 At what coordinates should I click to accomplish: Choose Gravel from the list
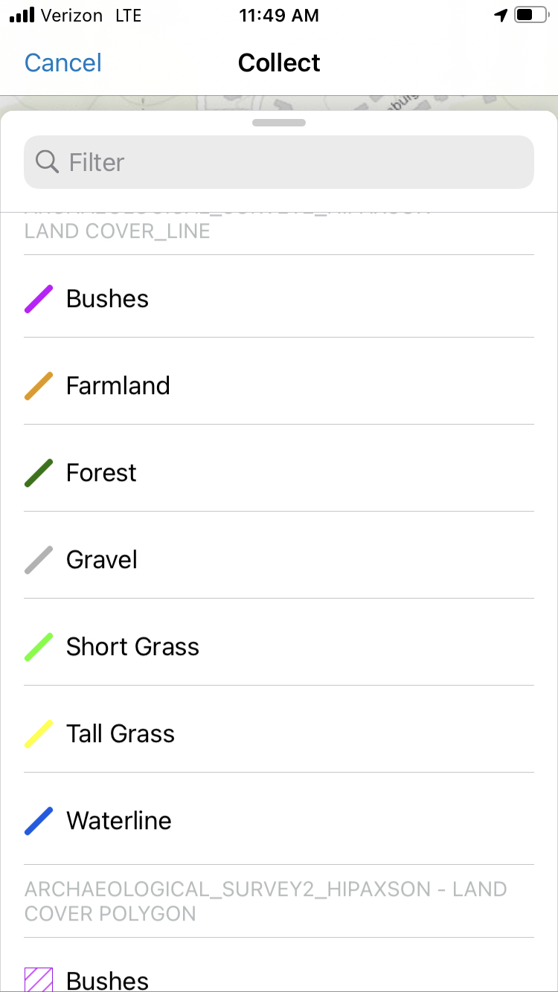[102, 560]
